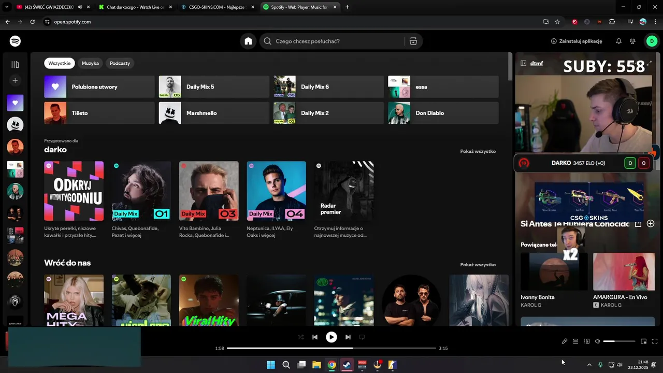The width and height of the screenshot is (663, 373).
Task: Go to the Spotify Home button
Action: click(248, 41)
